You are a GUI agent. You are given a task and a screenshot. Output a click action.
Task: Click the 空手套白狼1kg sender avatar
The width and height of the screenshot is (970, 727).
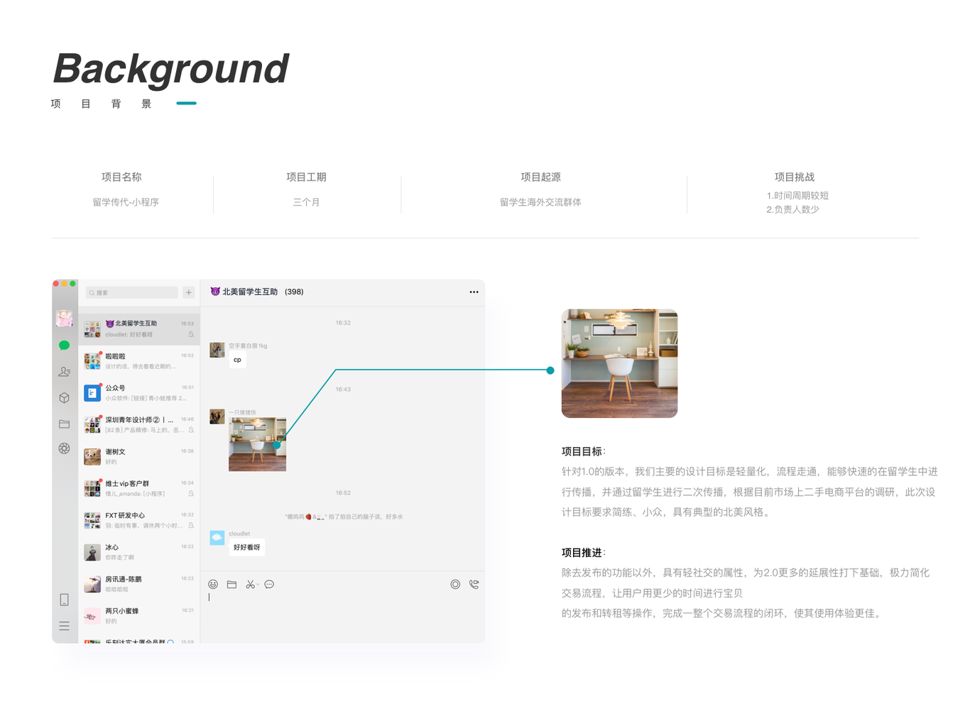click(217, 350)
